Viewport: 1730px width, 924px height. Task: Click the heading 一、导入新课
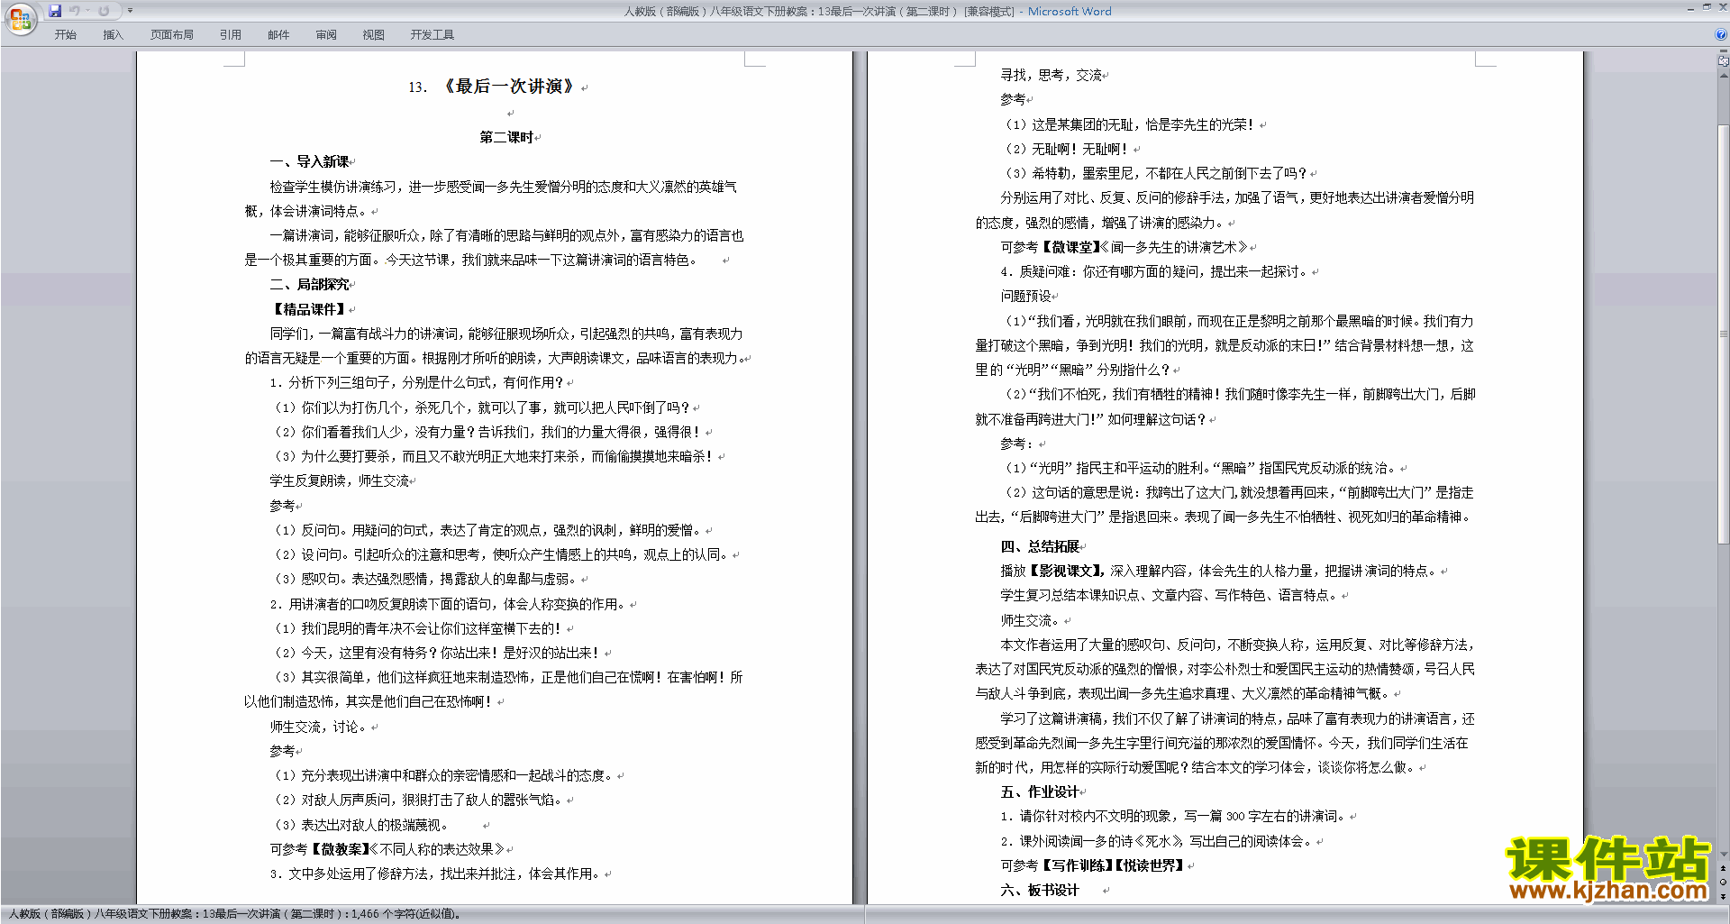coord(309,161)
